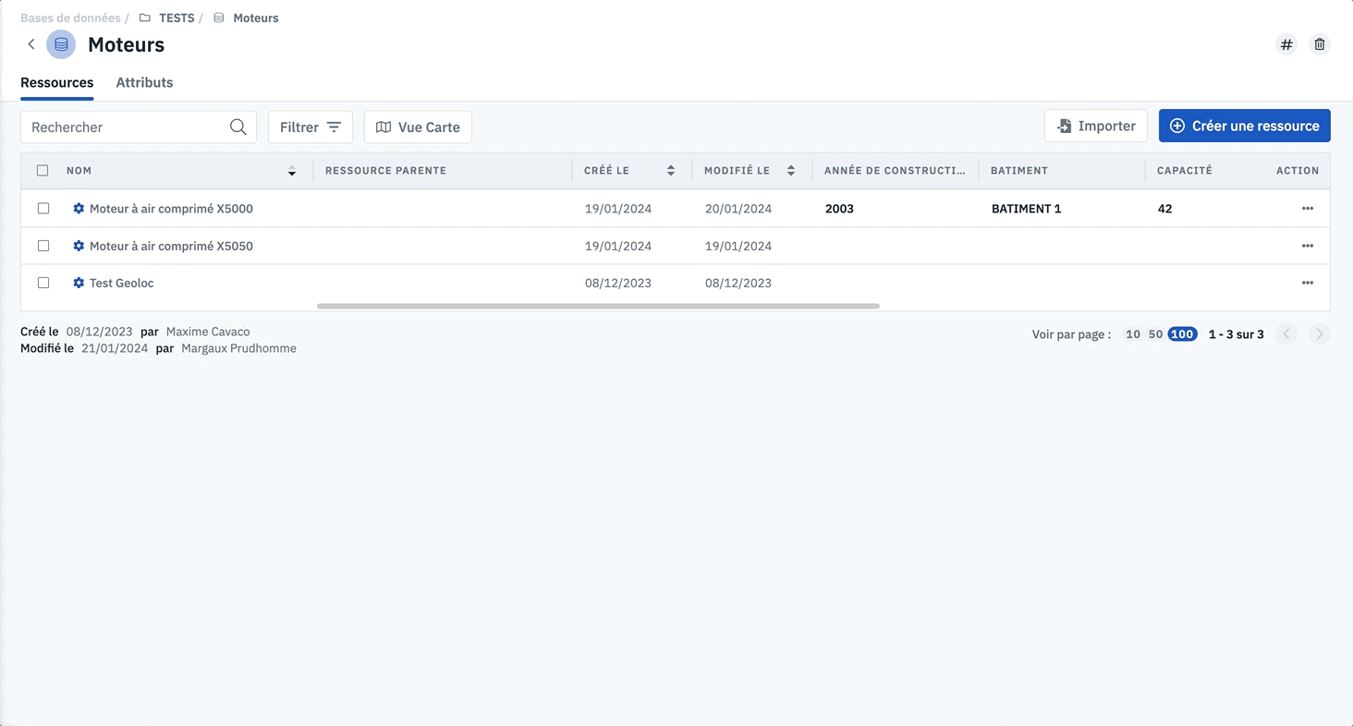Check the Moteur à air comprimé X5000 row
Image resolution: width=1353 pixels, height=726 pixels.
pyautogui.click(x=43, y=209)
